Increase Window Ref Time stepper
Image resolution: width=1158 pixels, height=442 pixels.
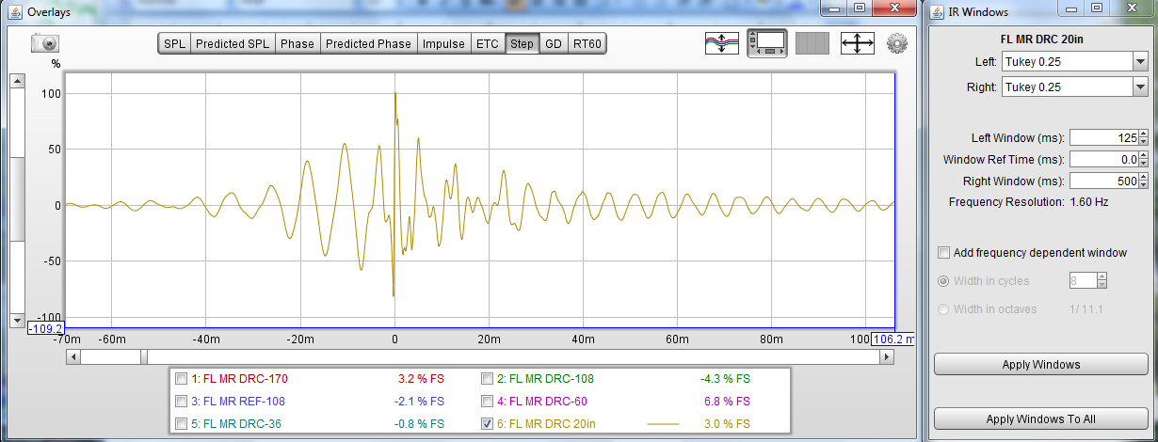(1143, 155)
